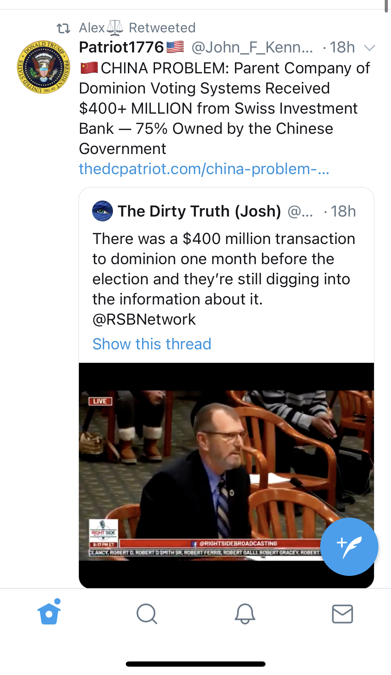Expand the tweet options chevron
Screen dimensions: 391x675
369,48
